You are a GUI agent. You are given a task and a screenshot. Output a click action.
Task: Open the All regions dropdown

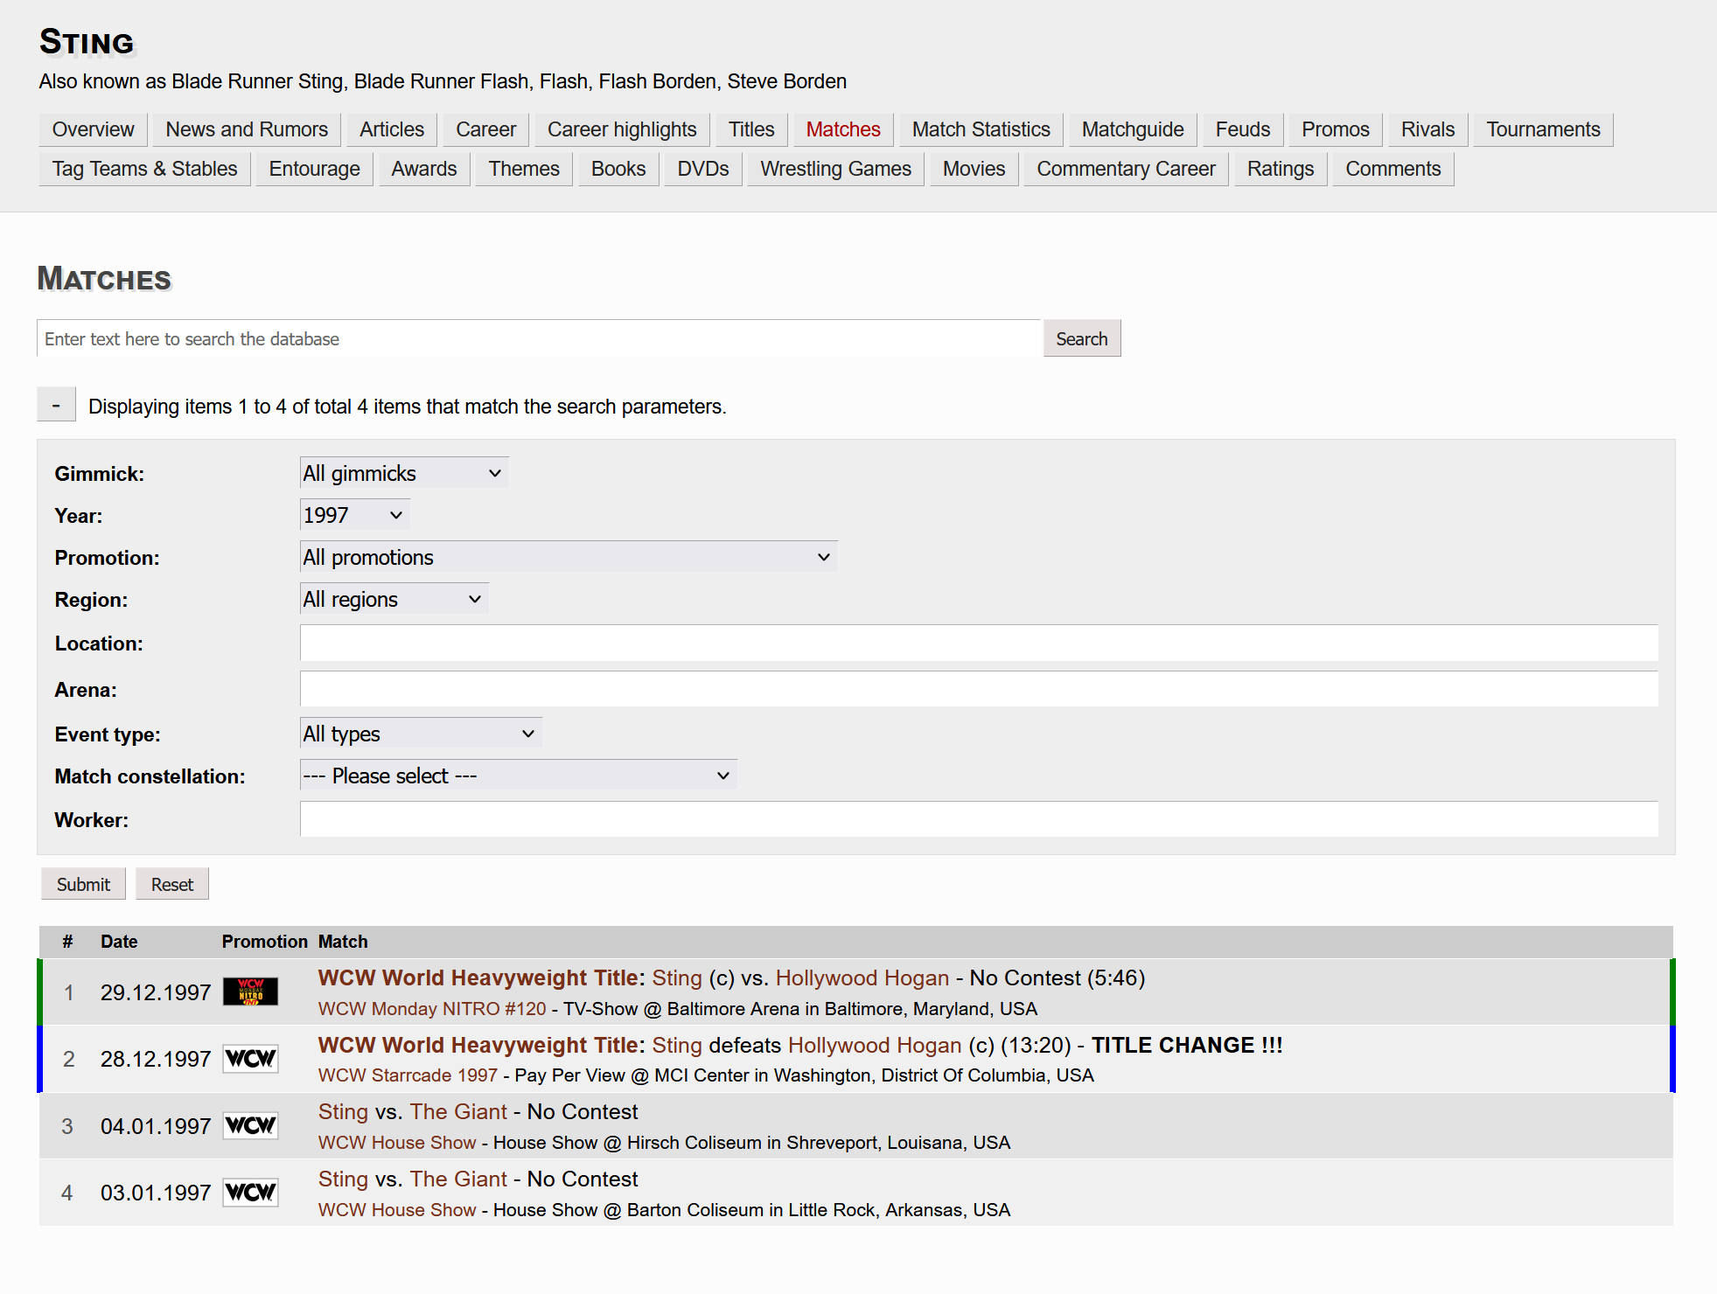point(394,599)
